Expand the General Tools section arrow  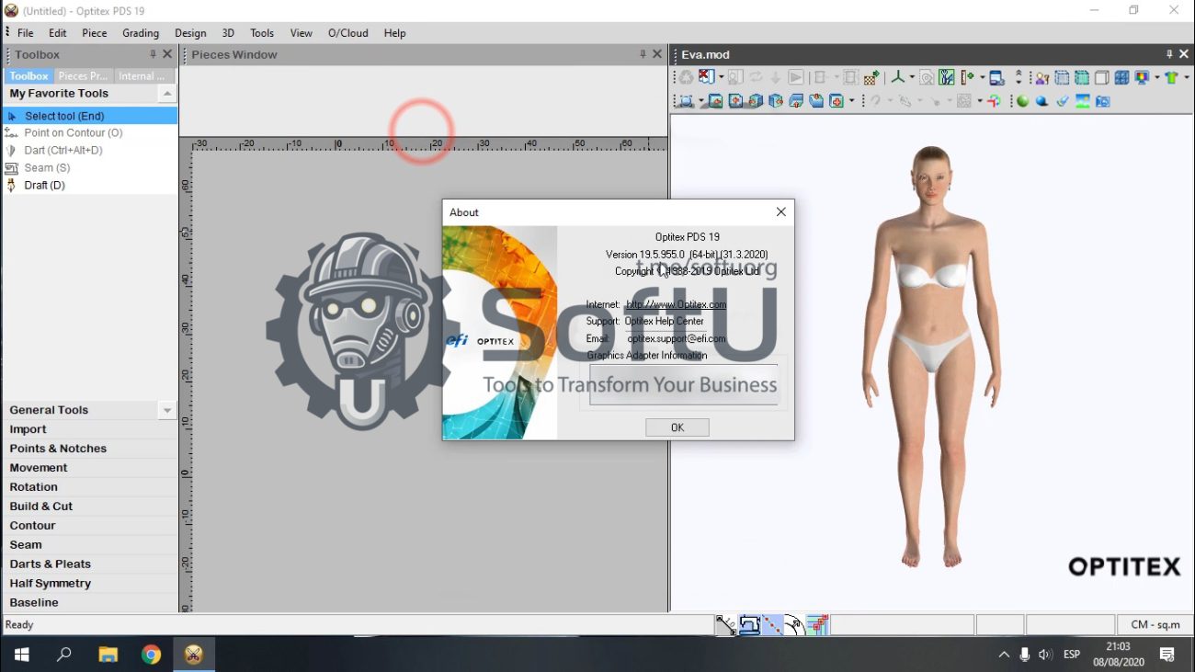tap(167, 410)
